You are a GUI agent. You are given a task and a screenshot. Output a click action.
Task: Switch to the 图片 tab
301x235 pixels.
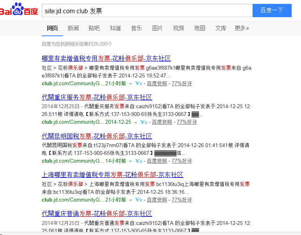point(157,28)
